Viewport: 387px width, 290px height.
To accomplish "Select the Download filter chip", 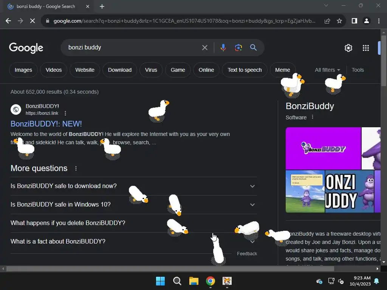I will click(x=120, y=70).
